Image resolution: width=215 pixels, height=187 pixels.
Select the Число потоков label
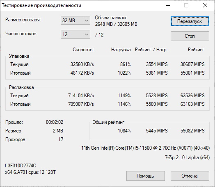pos(21,34)
